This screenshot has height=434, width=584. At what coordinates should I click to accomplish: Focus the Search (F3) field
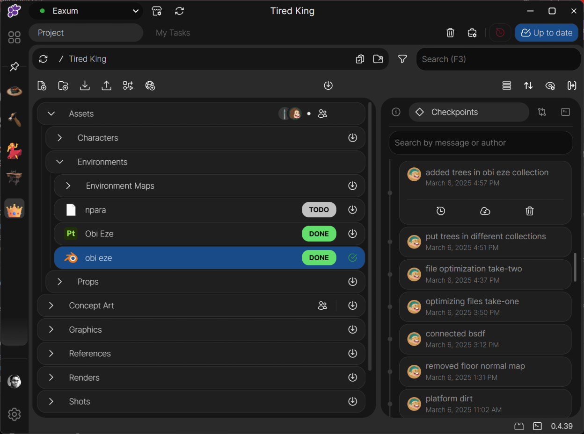pos(498,59)
